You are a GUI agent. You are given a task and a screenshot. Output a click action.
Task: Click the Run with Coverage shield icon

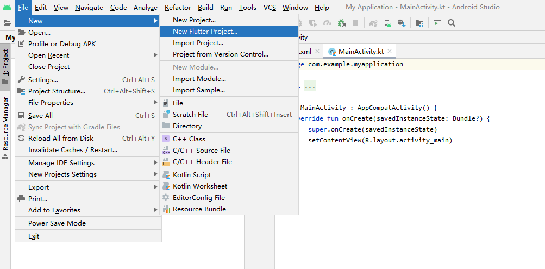point(313,23)
